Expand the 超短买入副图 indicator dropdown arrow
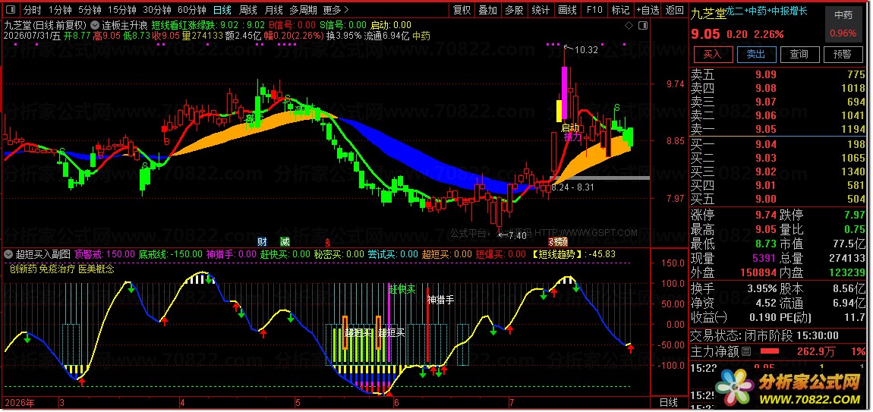The width and height of the screenshot is (873, 412). click(x=8, y=254)
